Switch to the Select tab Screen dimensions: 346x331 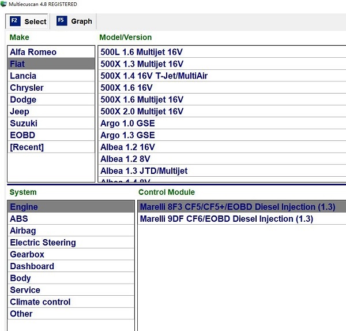(x=28, y=21)
